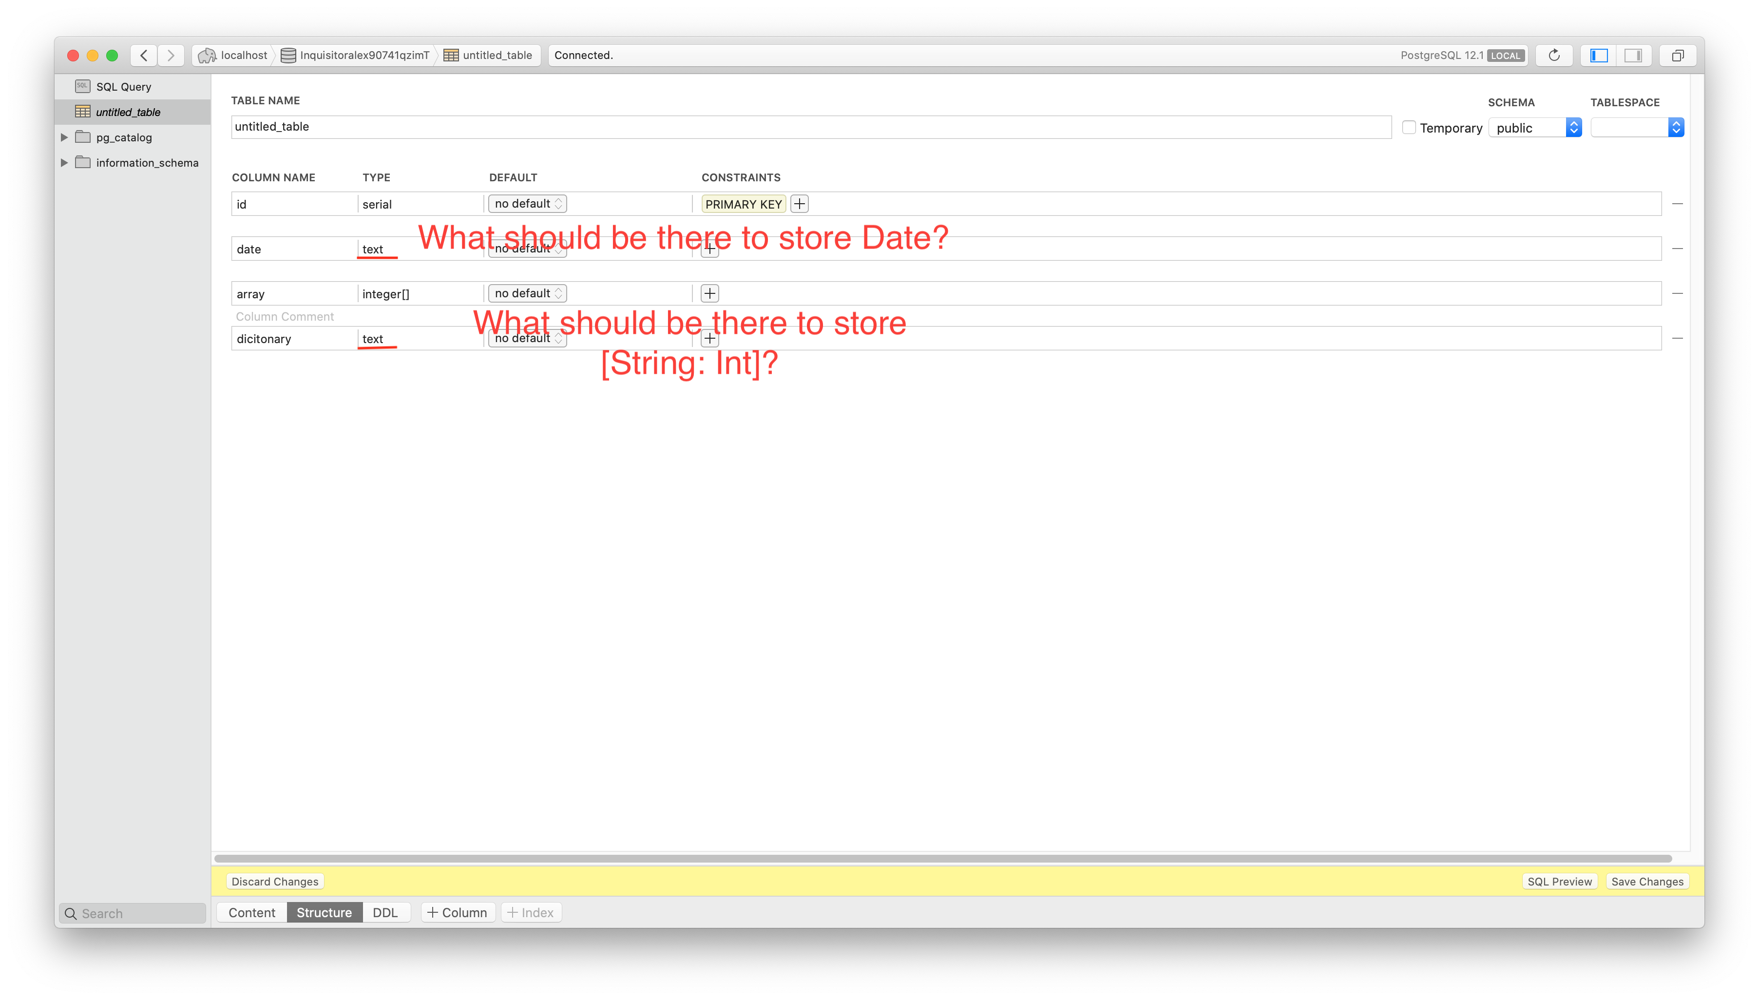Click the Discard Changes button
Viewport: 1759px width, 1000px height.
click(275, 881)
